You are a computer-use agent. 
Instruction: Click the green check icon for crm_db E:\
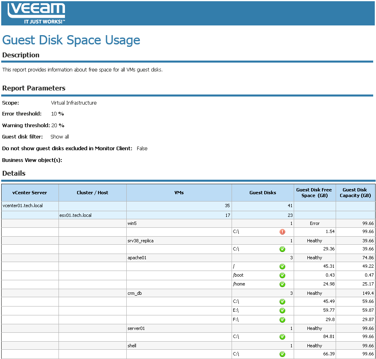[x=282, y=311]
